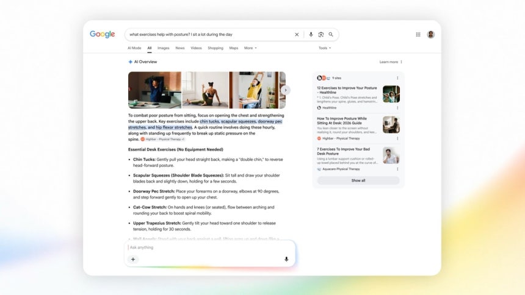Image resolution: width=525 pixels, height=295 pixels.
Task: Open options menu next to Learn more
Action: pyautogui.click(x=401, y=62)
